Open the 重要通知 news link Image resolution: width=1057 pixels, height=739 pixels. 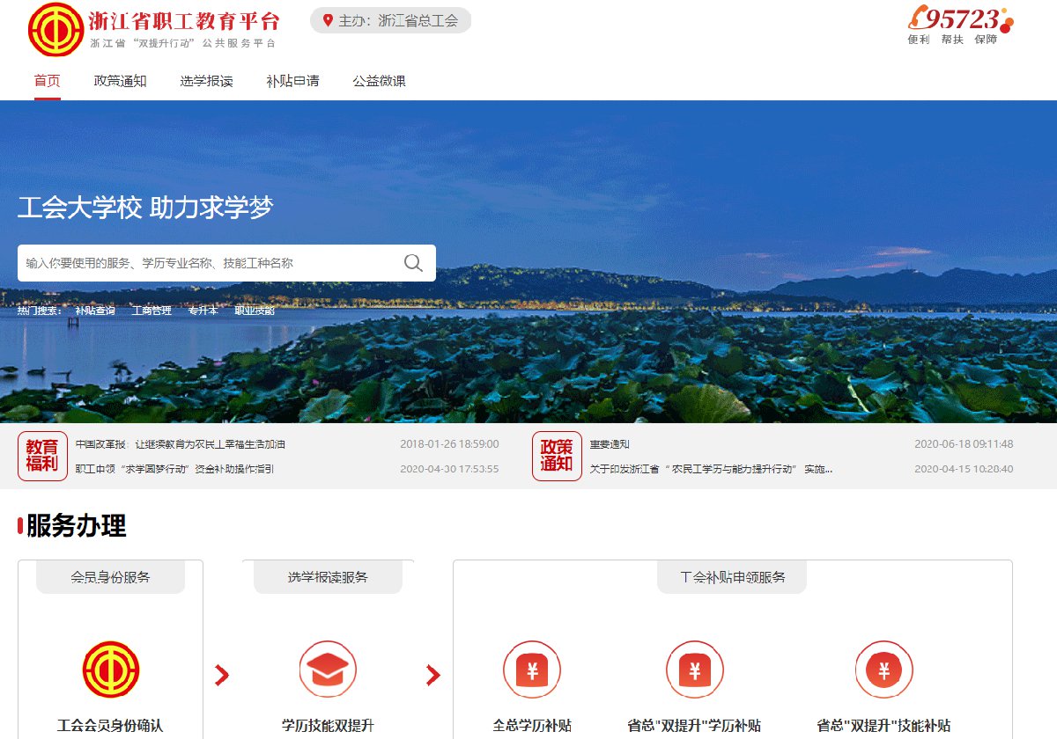(610, 444)
